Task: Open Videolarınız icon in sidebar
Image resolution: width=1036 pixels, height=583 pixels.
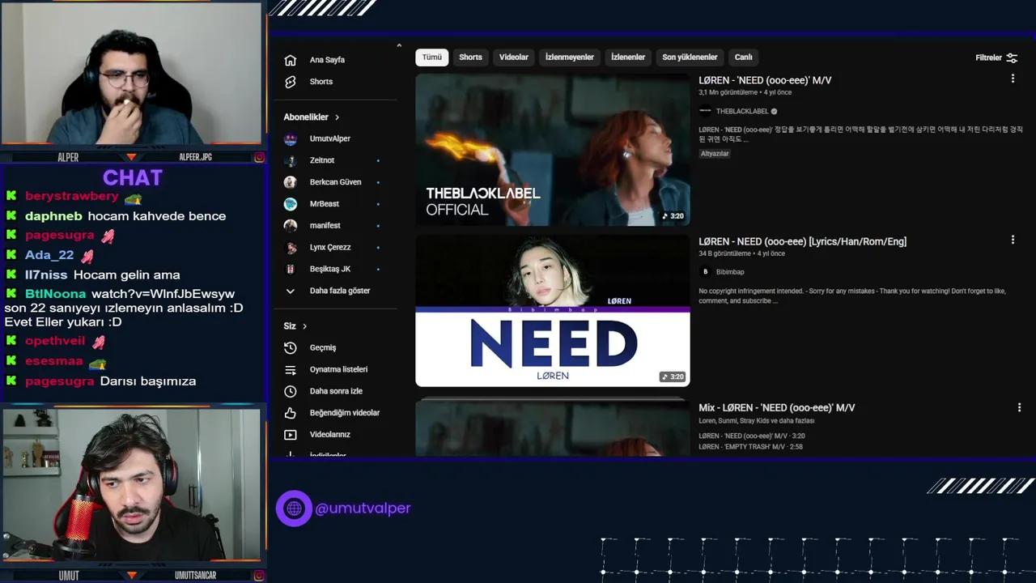Action: pos(291,435)
